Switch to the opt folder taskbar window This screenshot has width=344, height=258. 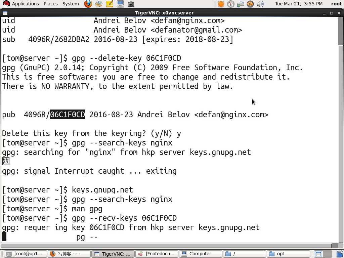click(288, 254)
